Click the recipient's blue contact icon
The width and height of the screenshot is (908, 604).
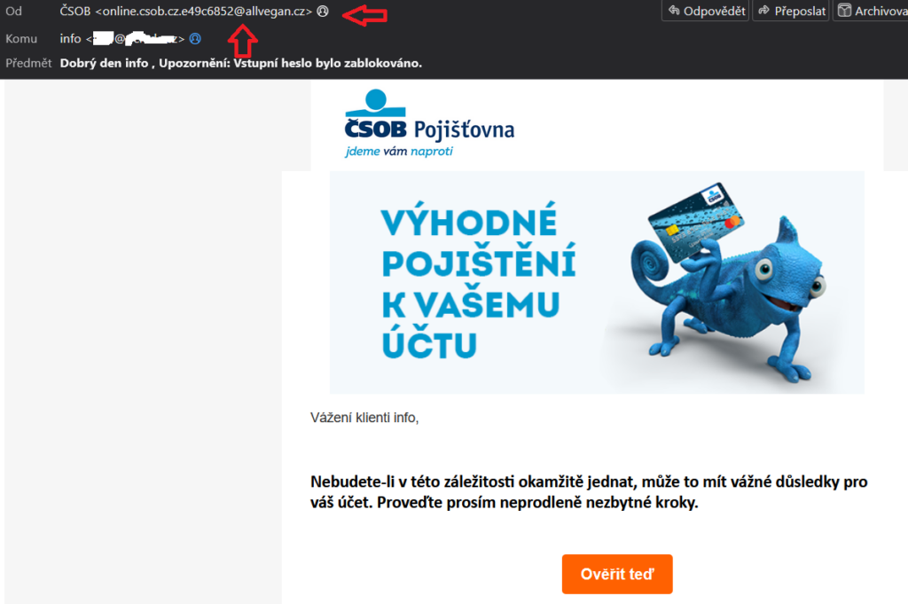click(195, 39)
